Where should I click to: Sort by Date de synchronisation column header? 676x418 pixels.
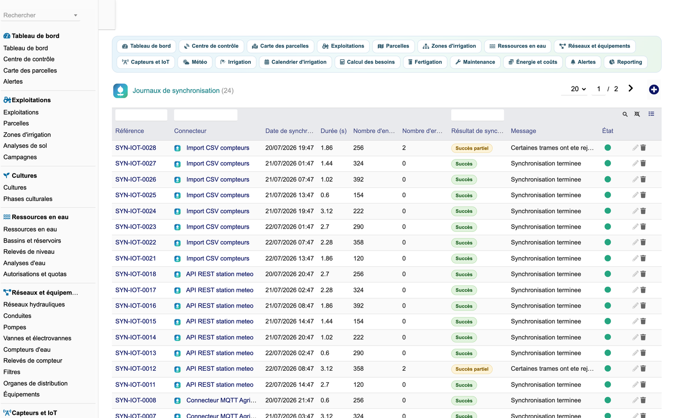(x=290, y=131)
